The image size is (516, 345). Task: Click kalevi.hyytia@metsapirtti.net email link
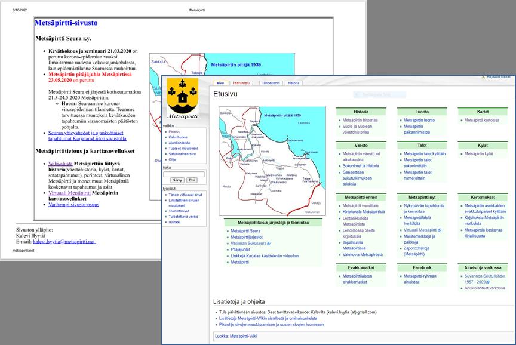click(x=64, y=241)
